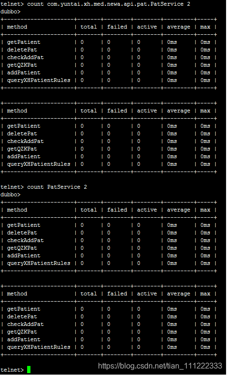This screenshot has height=375, width=227.
Task: Select 'active' header in the second table
Action: 147,111
